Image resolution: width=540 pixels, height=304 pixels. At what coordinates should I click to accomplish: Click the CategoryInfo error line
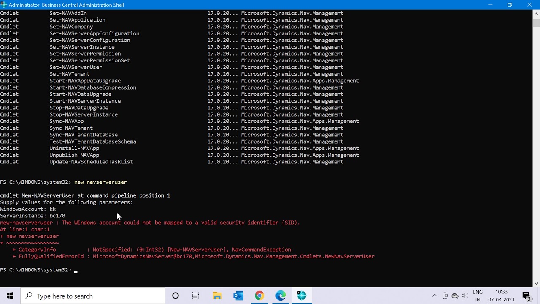pos(151,250)
